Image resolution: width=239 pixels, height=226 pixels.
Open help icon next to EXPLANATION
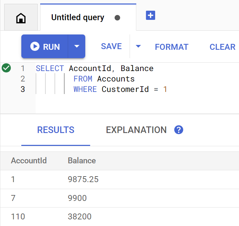(x=179, y=130)
